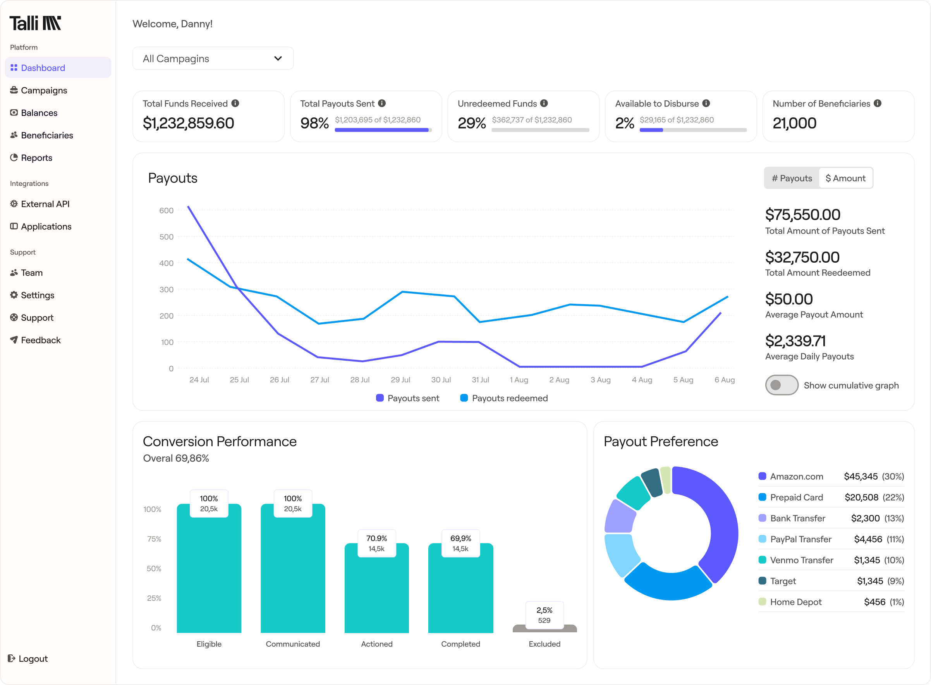Toggle the Payouts redeemed legend series
Viewport: 931px width, 685px height.
click(x=504, y=398)
